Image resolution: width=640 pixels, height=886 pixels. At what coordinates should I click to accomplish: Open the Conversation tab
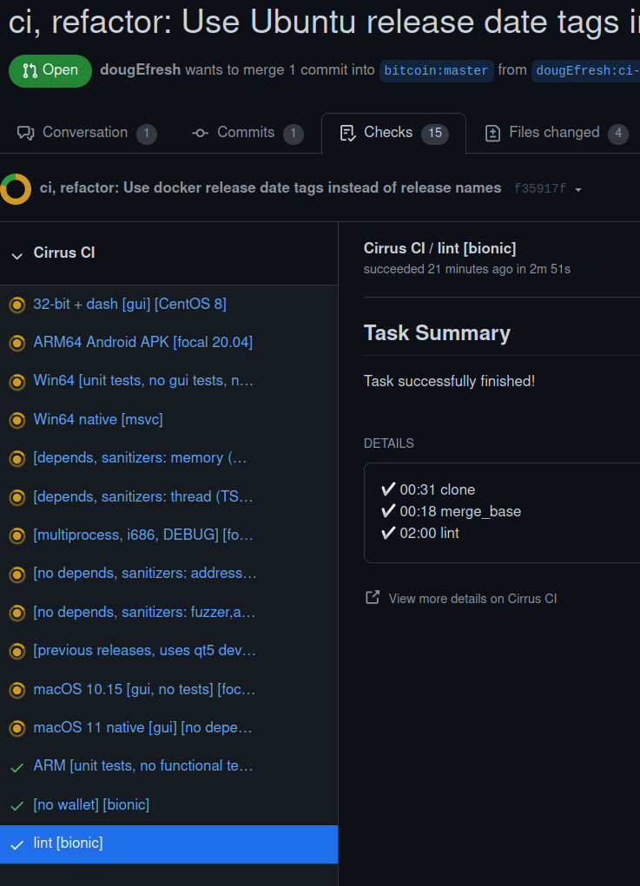point(87,133)
